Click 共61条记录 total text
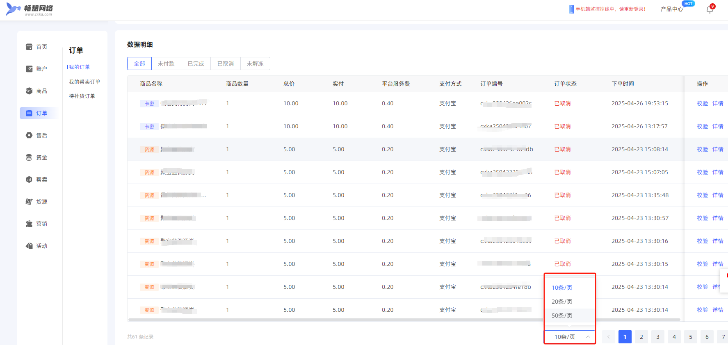728x345 pixels. [140, 337]
